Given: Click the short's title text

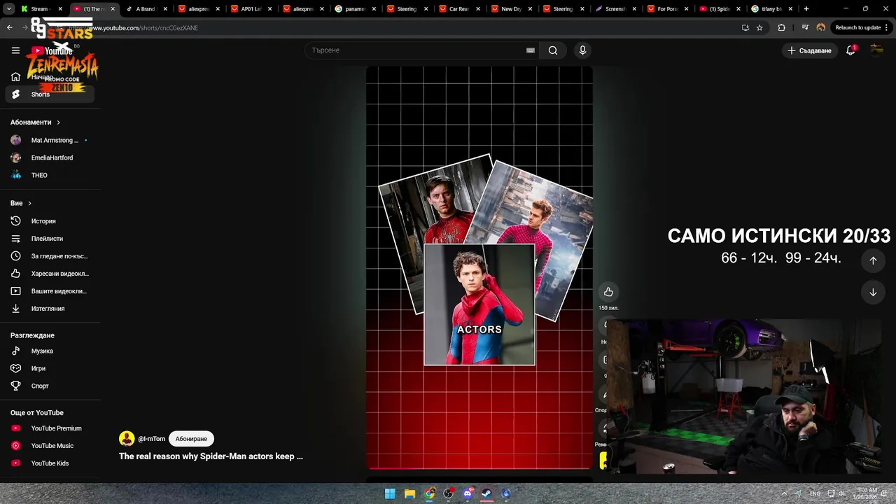Looking at the screenshot, I should (211, 456).
